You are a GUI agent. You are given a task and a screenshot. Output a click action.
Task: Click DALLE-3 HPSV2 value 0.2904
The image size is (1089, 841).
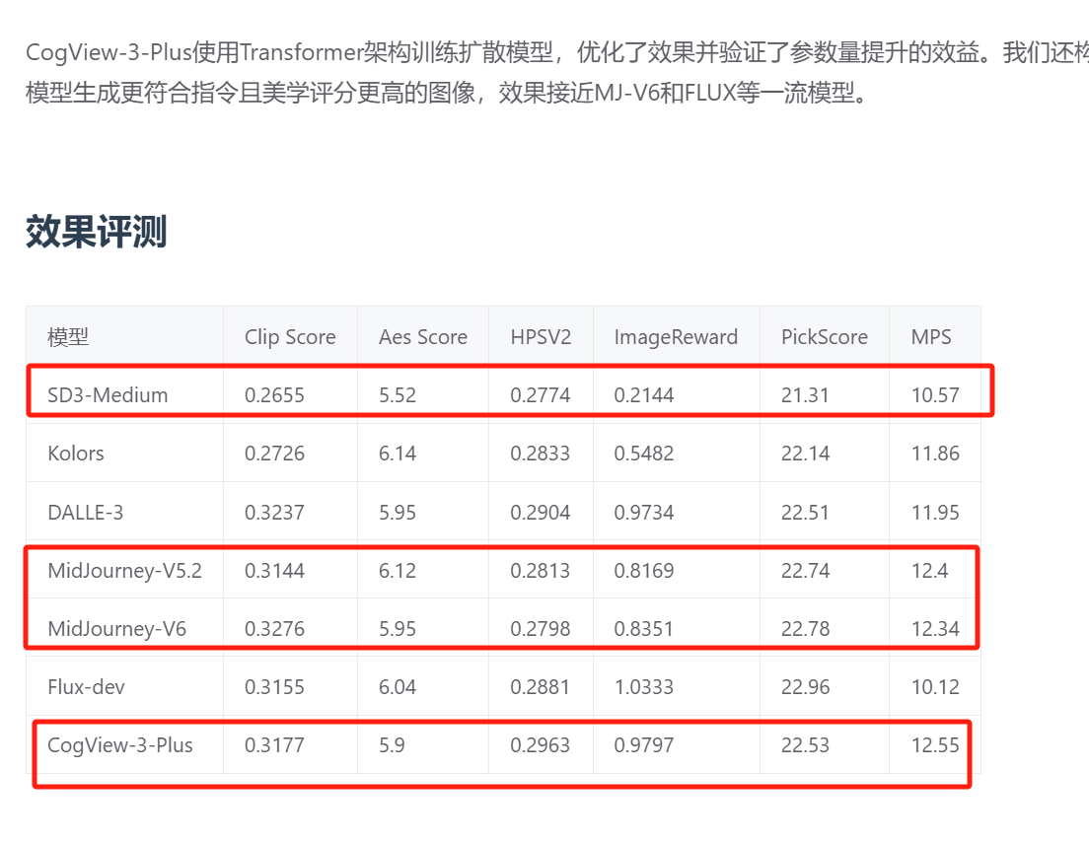click(x=541, y=513)
